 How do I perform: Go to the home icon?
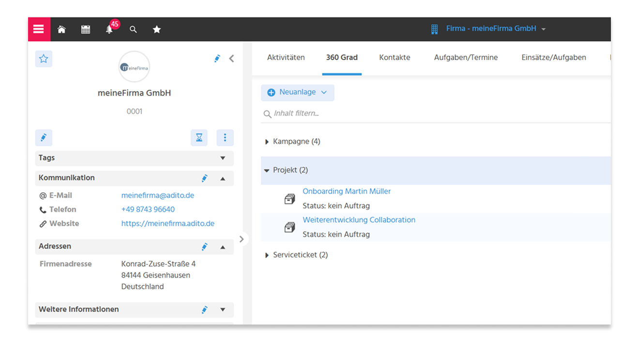pyautogui.click(x=61, y=30)
